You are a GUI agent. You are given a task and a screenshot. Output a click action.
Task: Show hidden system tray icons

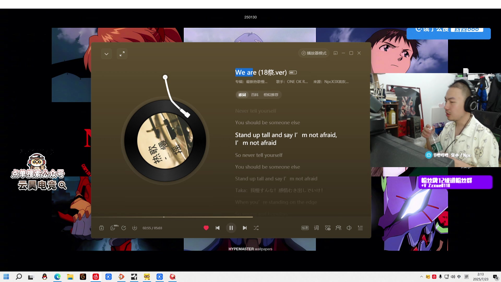tap(421, 277)
